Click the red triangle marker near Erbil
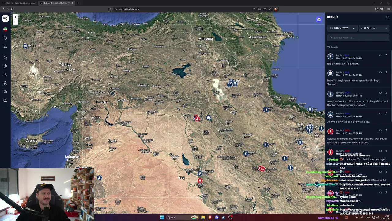 (x=197, y=119)
